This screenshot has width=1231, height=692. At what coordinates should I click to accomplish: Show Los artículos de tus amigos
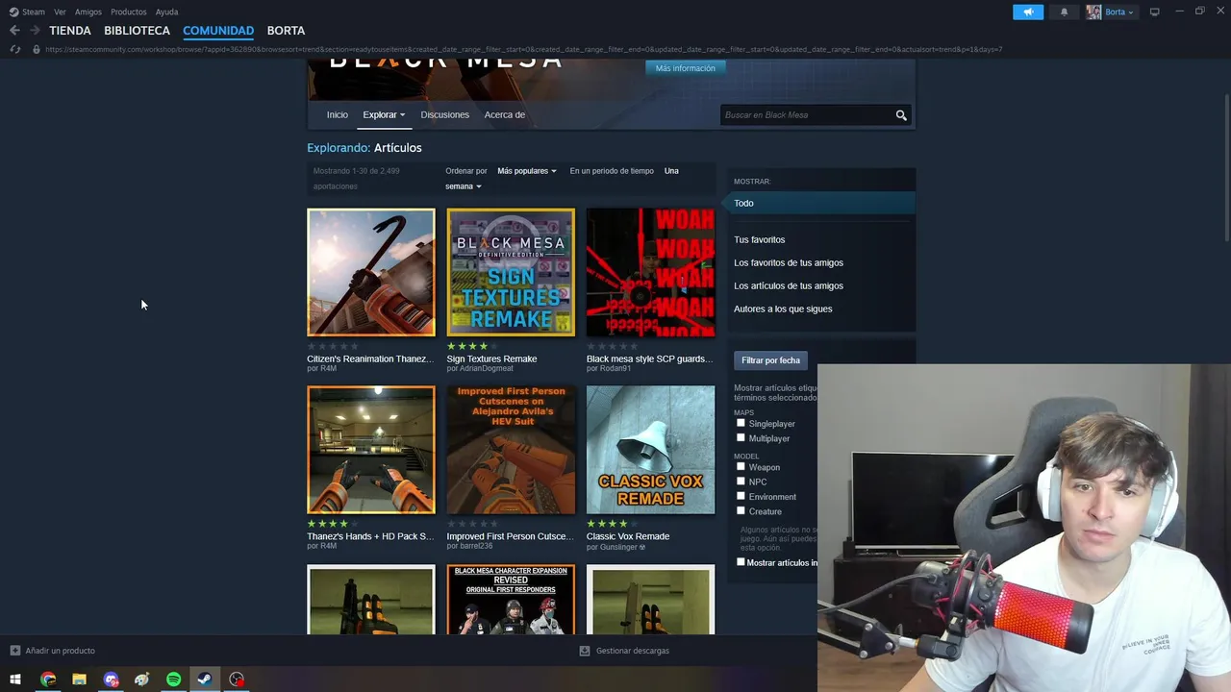(x=789, y=285)
